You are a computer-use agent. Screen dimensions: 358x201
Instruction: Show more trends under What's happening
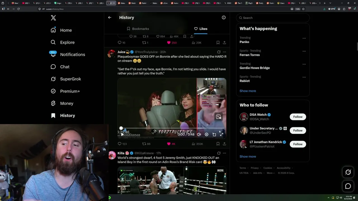[248, 91]
